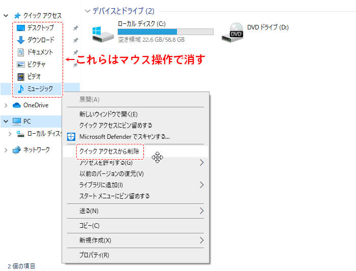The width and height of the screenshot is (356, 271).
Task: Choose 新しいウィンドウで開く(E) from context menu
Action: point(136,114)
